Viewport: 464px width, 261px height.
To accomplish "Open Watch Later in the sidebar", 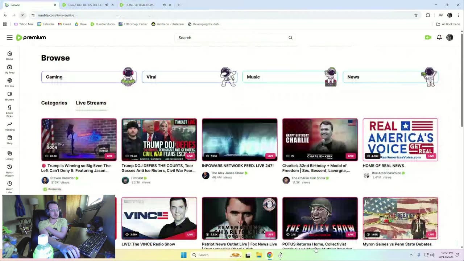I will point(9,187).
